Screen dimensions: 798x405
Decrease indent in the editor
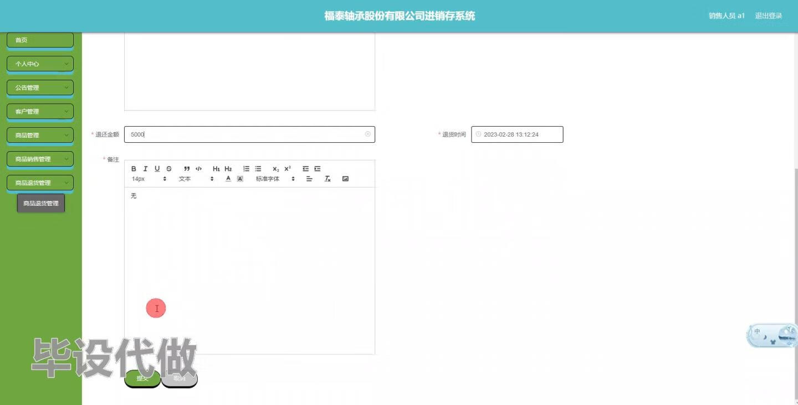coord(305,169)
